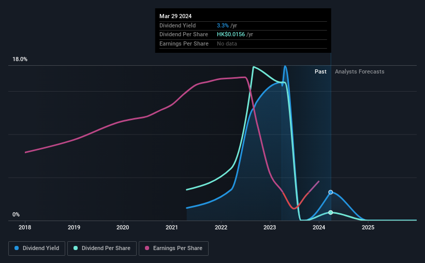This screenshot has width=425, height=263.
Task: Click the 2020 x-axis label
Action: (x=123, y=227)
